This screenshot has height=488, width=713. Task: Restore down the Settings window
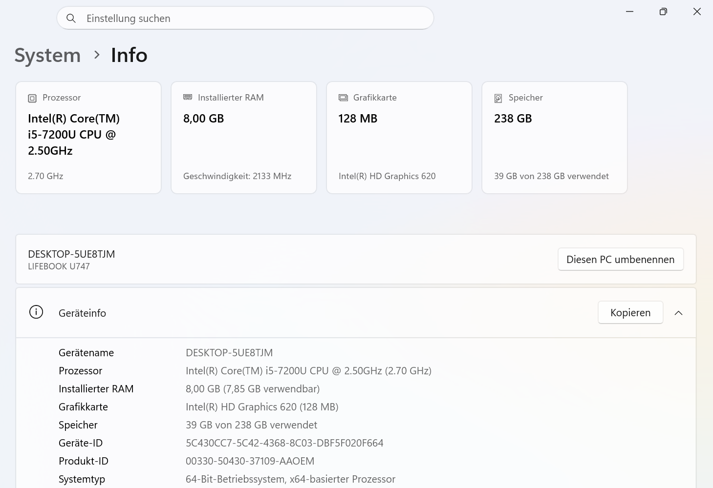(x=663, y=11)
